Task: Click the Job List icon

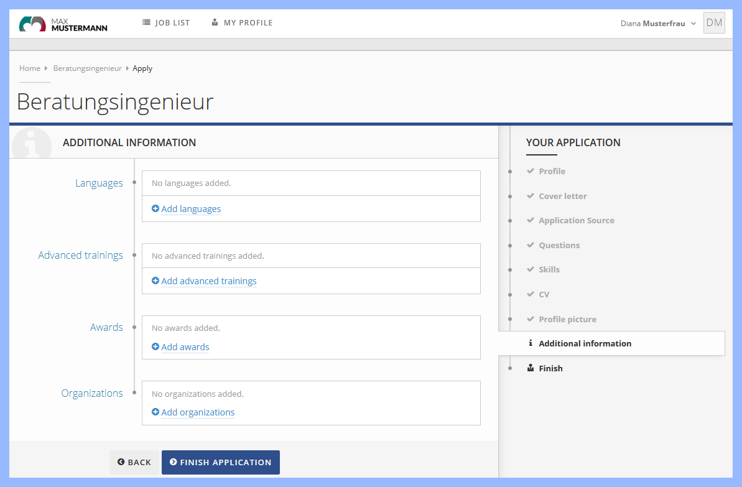Action: 147,22
